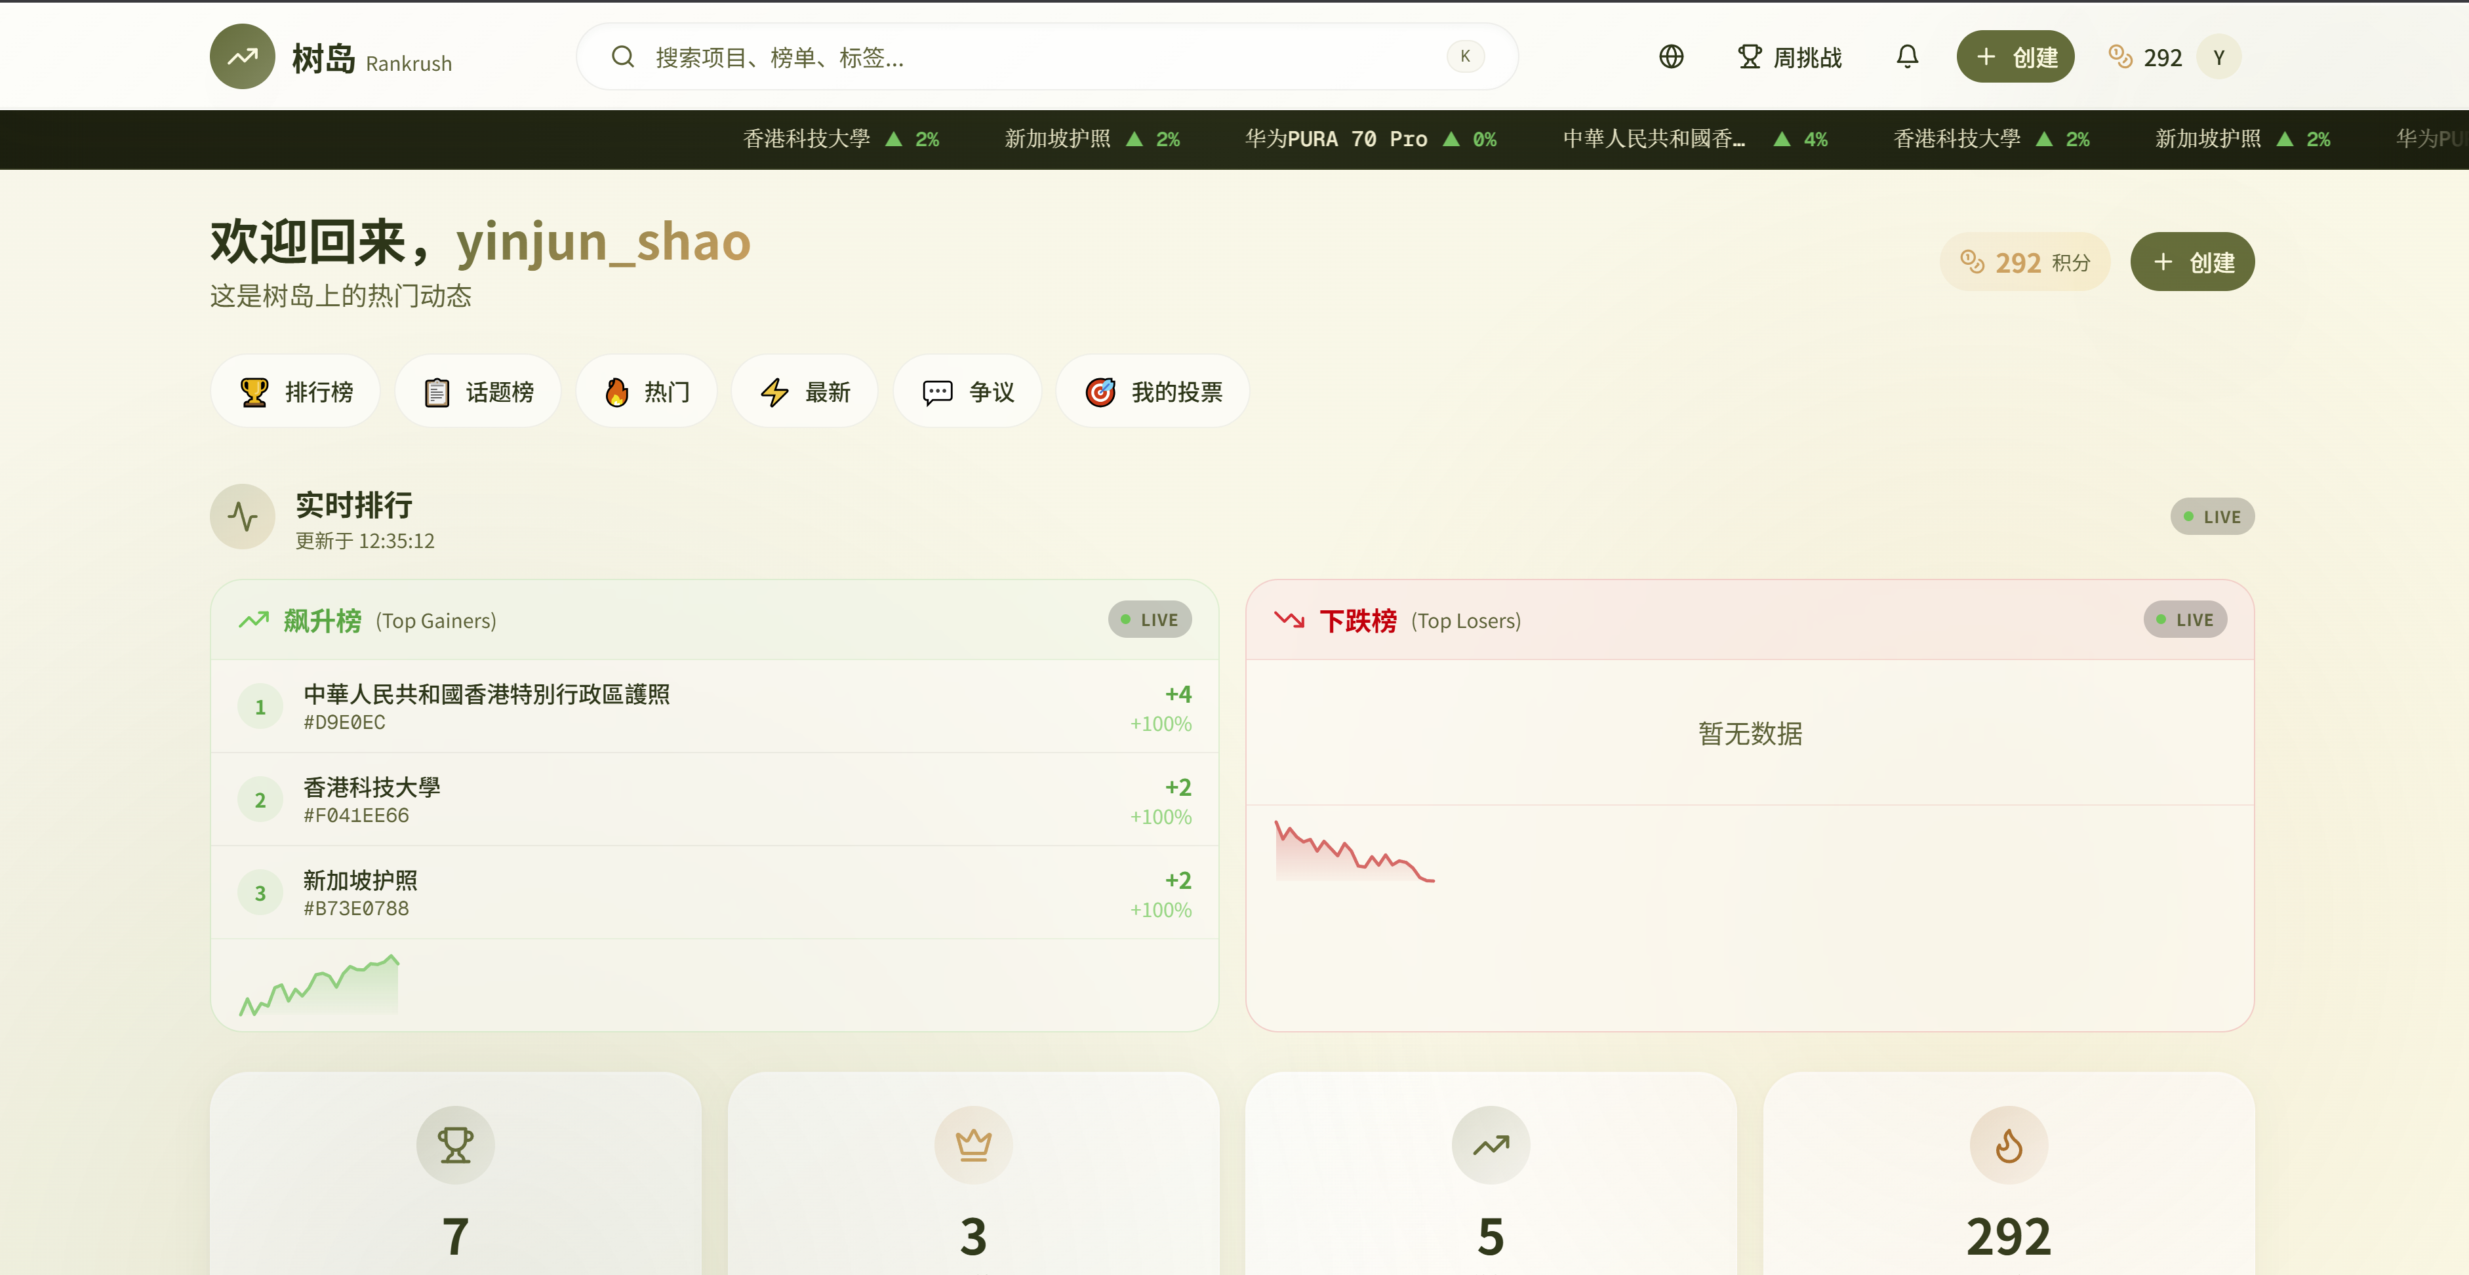Click the red sparkline chart in 下跌榜
The height and width of the screenshot is (1275, 2469).
click(1354, 851)
